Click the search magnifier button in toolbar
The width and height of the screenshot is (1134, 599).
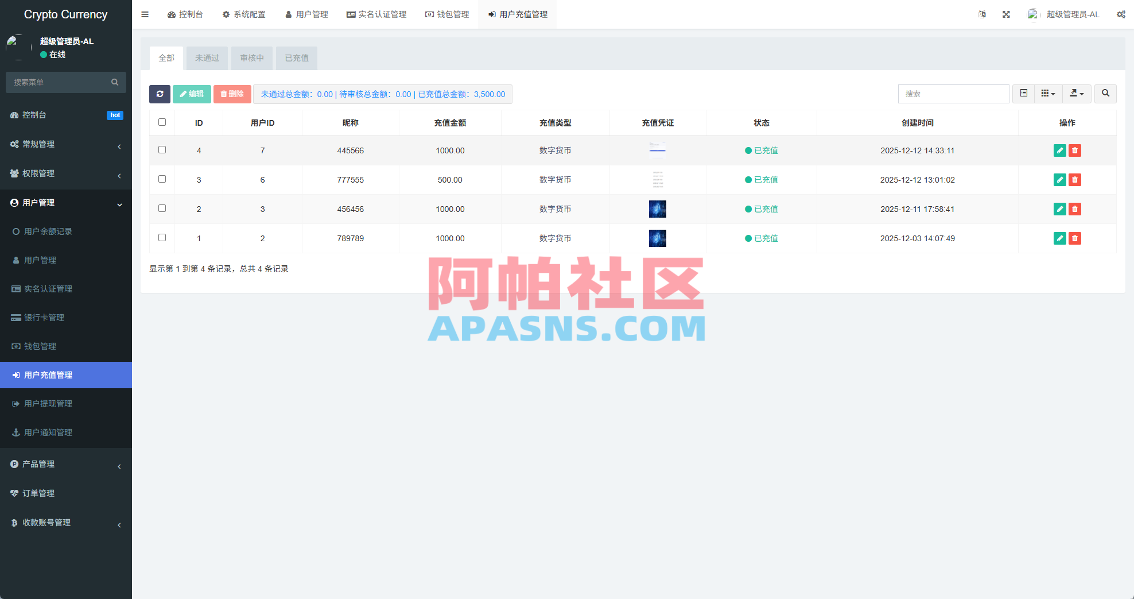[1105, 94]
